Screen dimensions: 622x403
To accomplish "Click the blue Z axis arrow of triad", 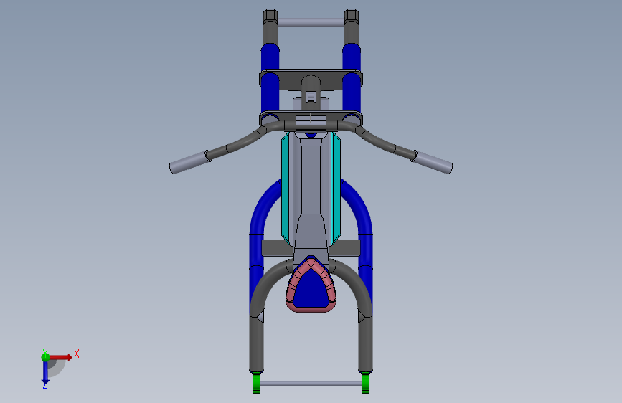I will 45,372.
